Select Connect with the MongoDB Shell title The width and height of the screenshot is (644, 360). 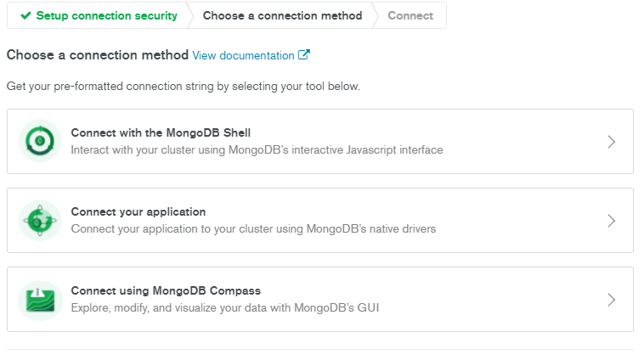coord(161,132)
